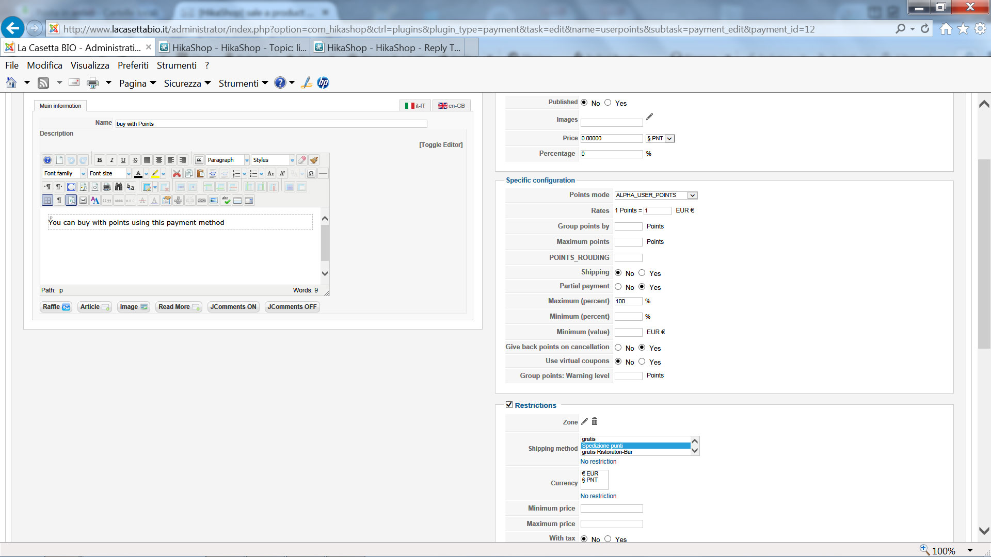Screen dimensions: 991x557
Task: Click the editor fullscreen icon
Action: coord(71,187)
